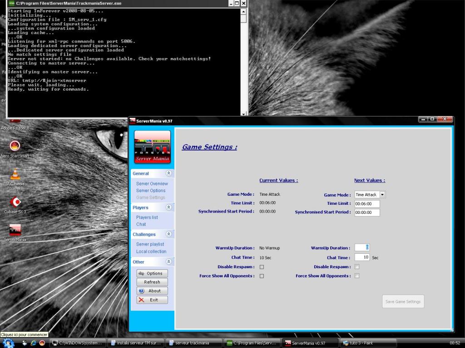This screenshot has height=348, width=465.
Task: Click the console scrollbar down arrow
Action: pos(243,114)
